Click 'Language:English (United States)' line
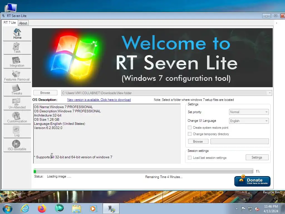The image size is (285, 214). (60, 123)
